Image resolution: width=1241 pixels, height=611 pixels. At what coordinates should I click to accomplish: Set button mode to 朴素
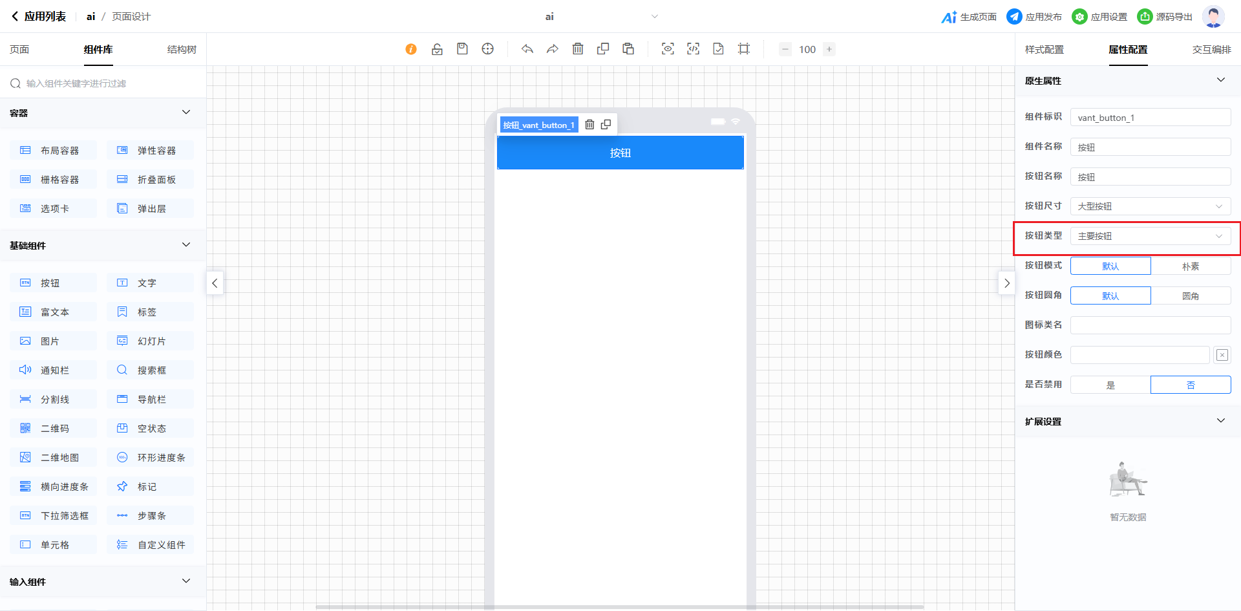pos(1191,266)
